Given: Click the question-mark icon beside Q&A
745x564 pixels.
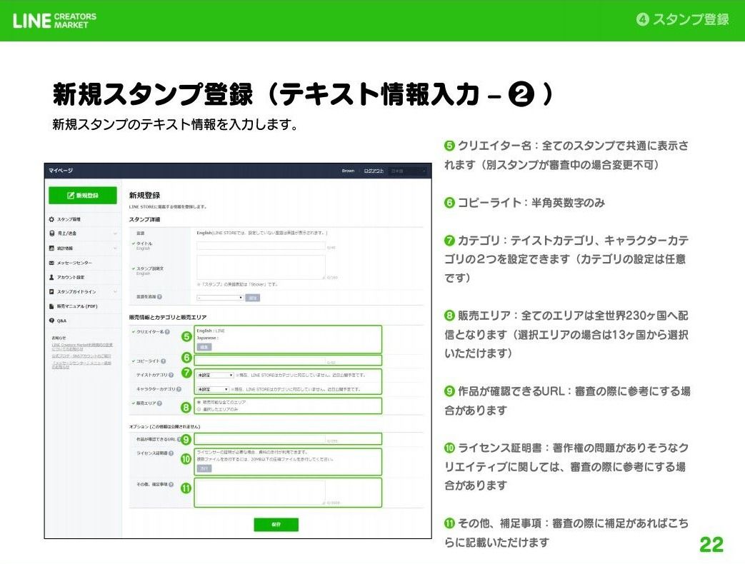Looking at the screenshot, I should 52,321.
